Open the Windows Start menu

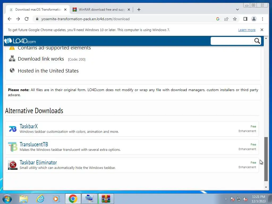(7, 199)
